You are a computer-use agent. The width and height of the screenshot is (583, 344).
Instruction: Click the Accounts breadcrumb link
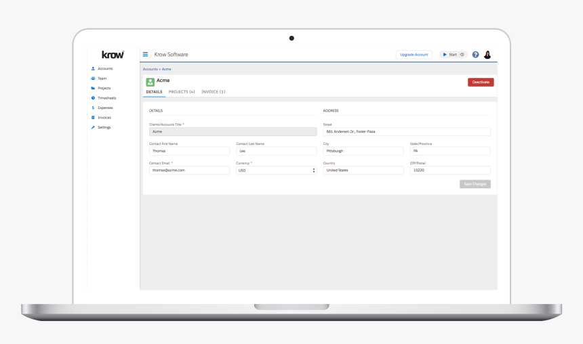150,69
